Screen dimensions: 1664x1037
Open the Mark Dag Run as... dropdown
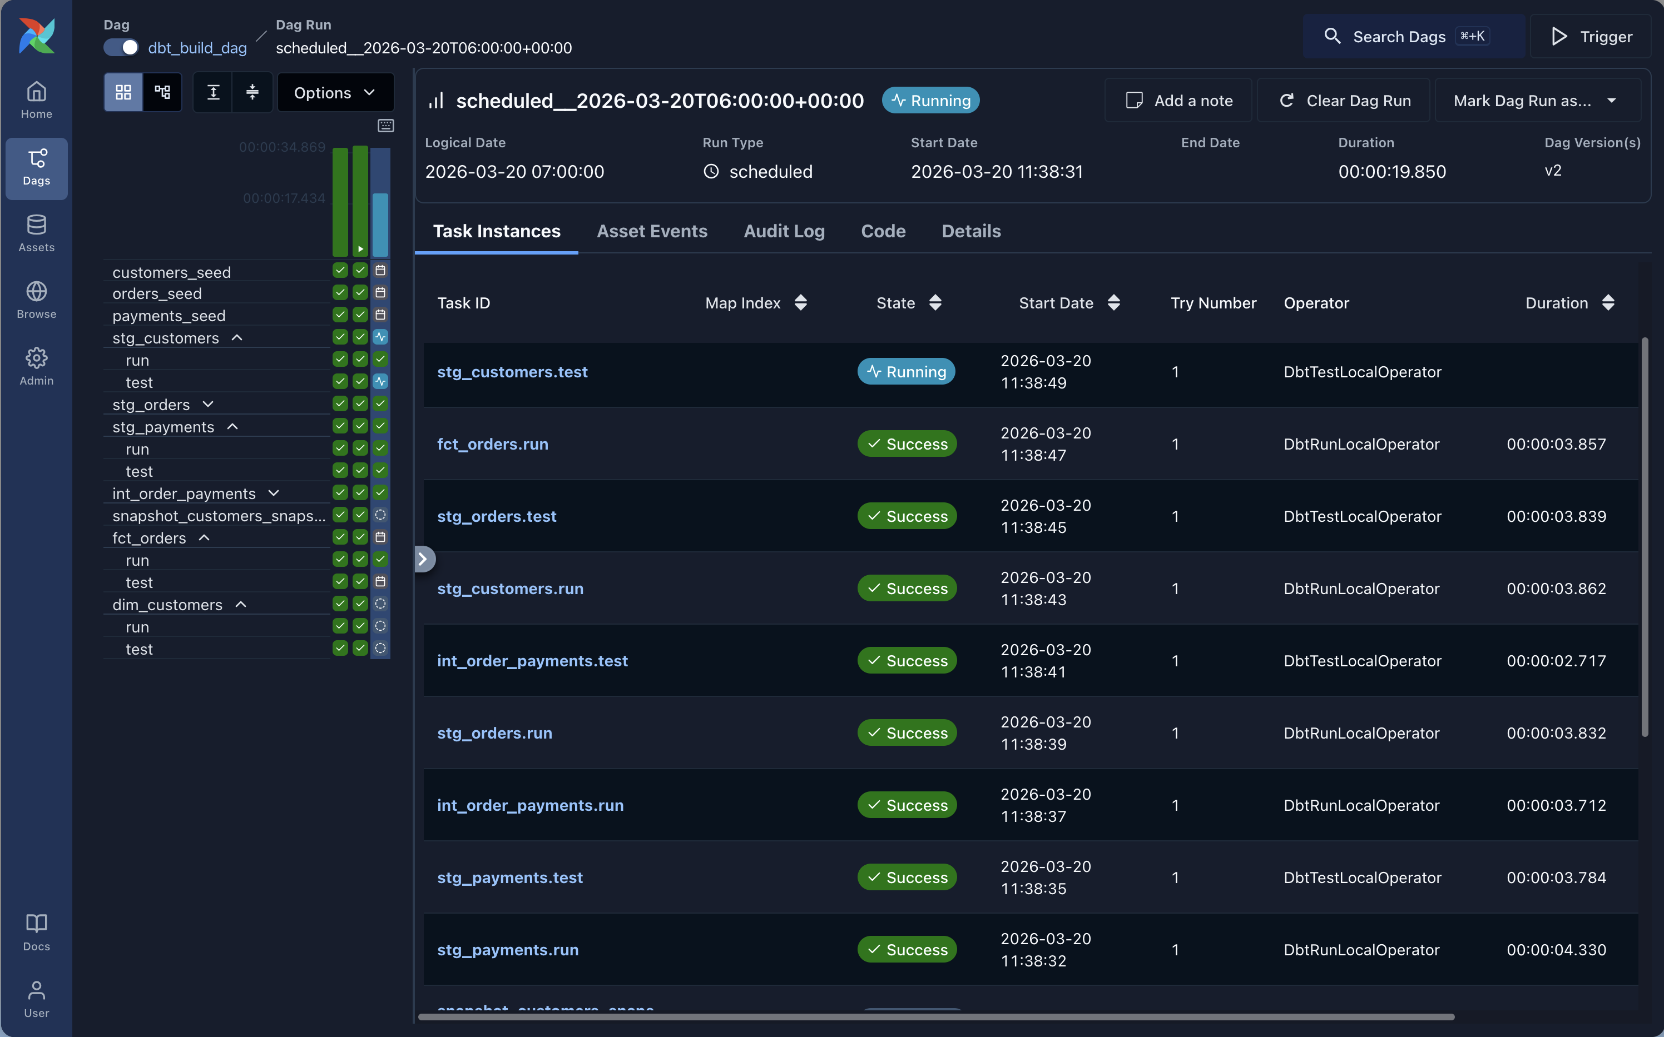click(x=1537, y=100)
